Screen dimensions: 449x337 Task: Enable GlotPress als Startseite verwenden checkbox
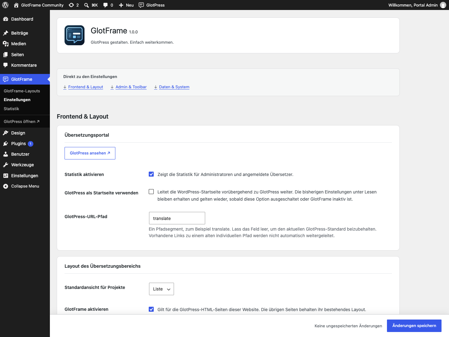(x=151, y=192)
